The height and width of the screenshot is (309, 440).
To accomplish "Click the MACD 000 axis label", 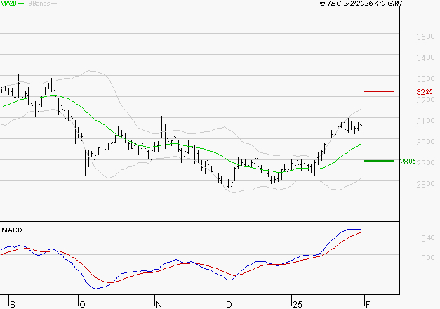I will [x=428, y=258].
